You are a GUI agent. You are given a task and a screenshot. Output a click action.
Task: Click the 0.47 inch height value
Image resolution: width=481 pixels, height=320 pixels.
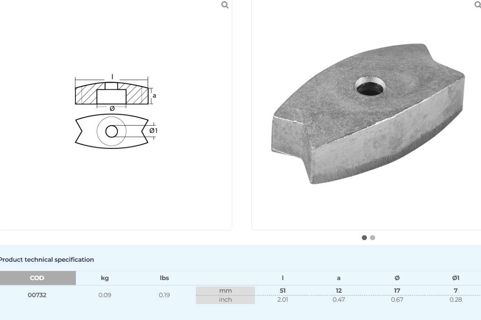[339, 300]
